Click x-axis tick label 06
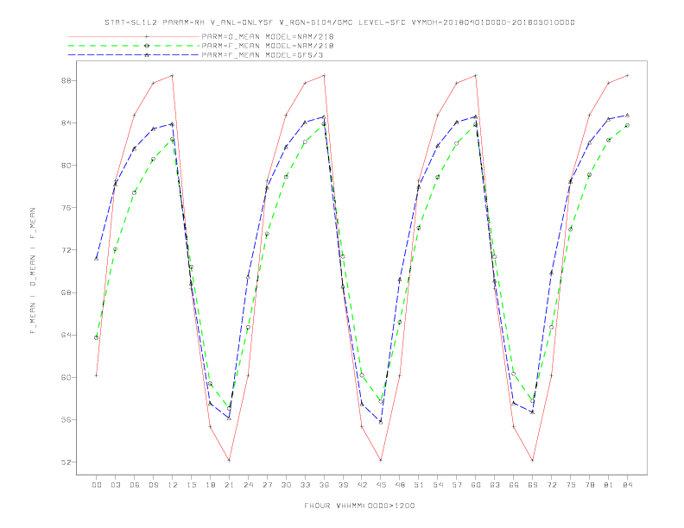Viewport: 684px width, 528px height. [x=135, y=485]
